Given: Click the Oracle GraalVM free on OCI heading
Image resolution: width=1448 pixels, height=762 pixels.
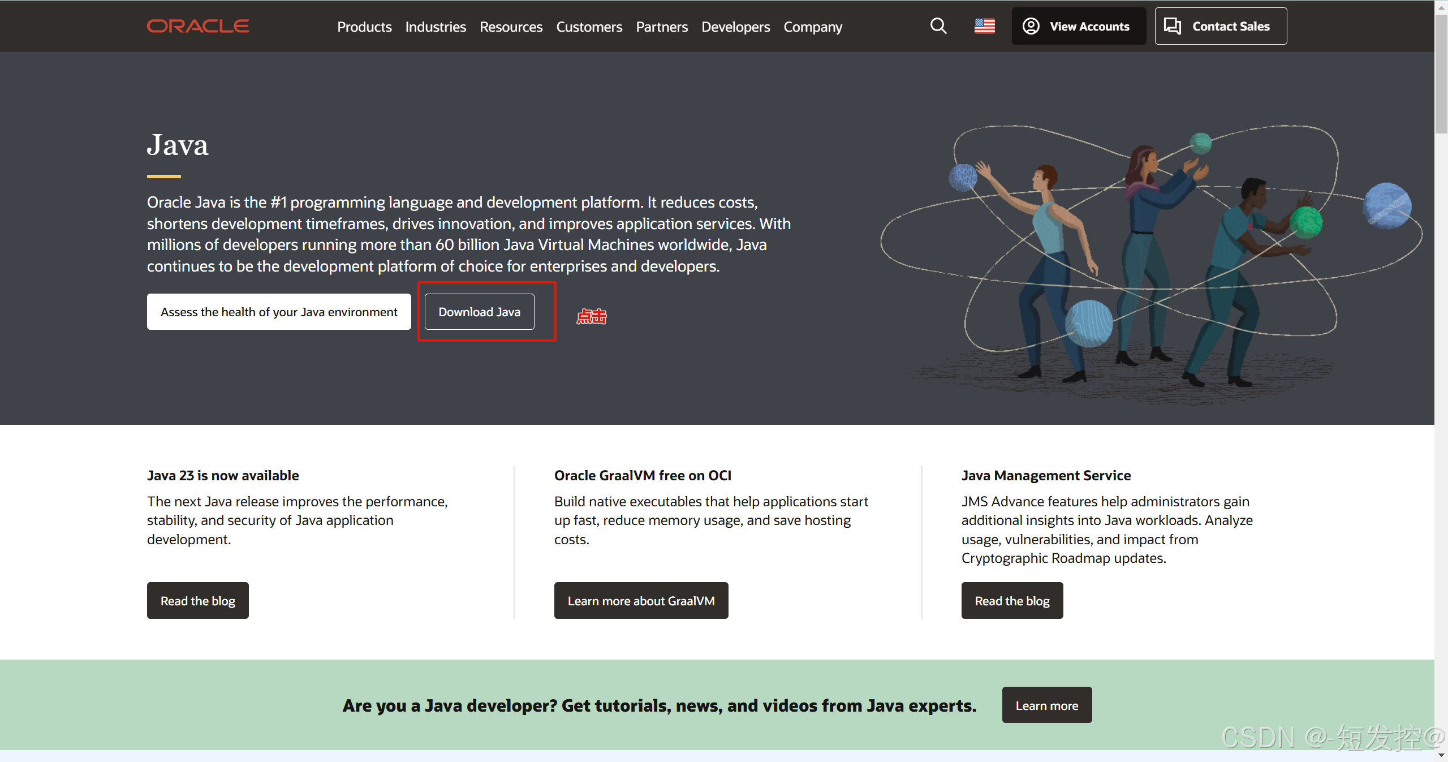Looking at the screenshot, I should click(643, 475).
